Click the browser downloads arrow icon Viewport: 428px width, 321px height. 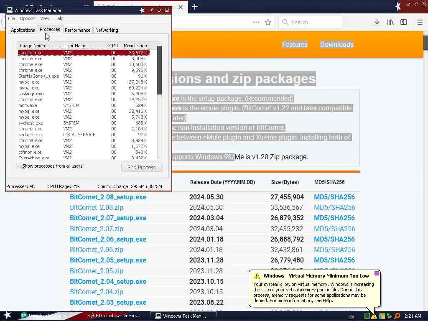pos(377,22)
